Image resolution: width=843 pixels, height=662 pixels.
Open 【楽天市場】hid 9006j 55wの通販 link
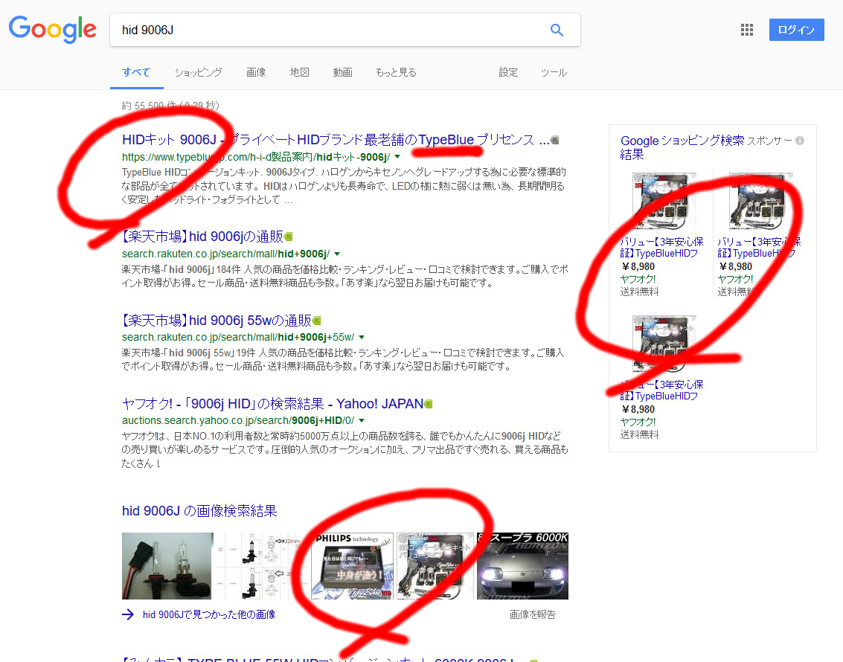pyautogui.click(x=217, y=321)
